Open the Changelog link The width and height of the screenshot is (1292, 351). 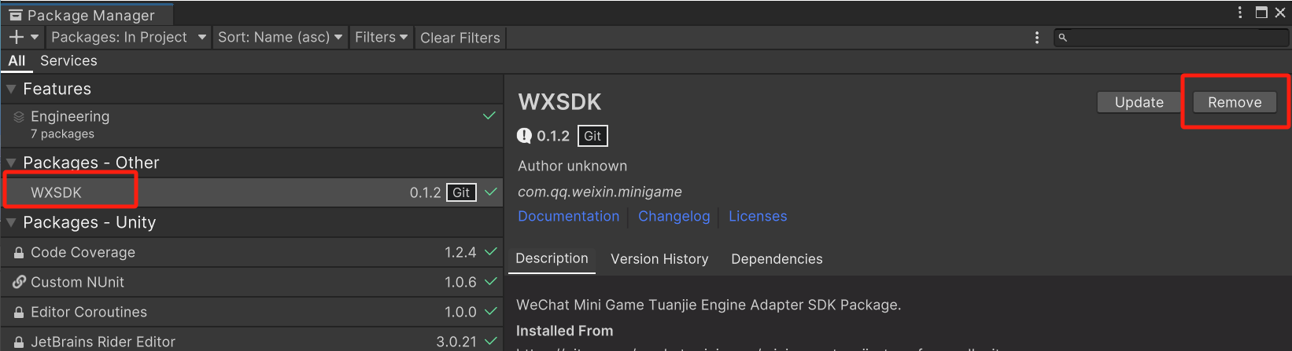674,216
